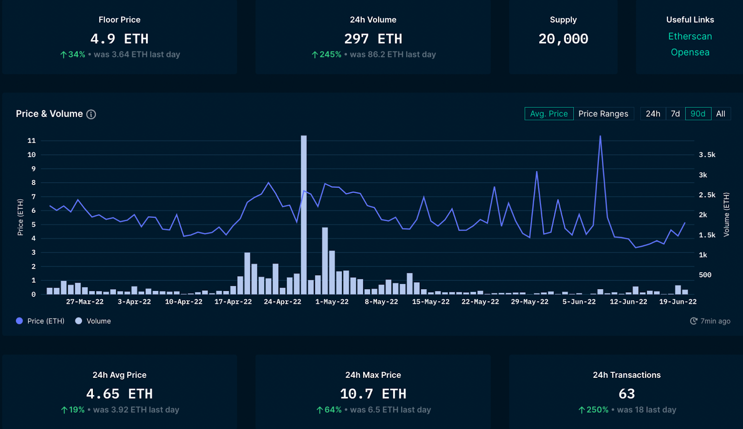Click the green up arrow beside 34%

pos(64,55)
